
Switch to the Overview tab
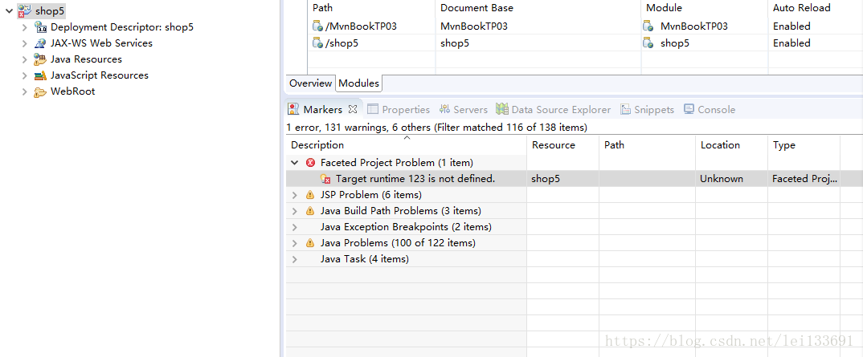[x=310, y=83]
